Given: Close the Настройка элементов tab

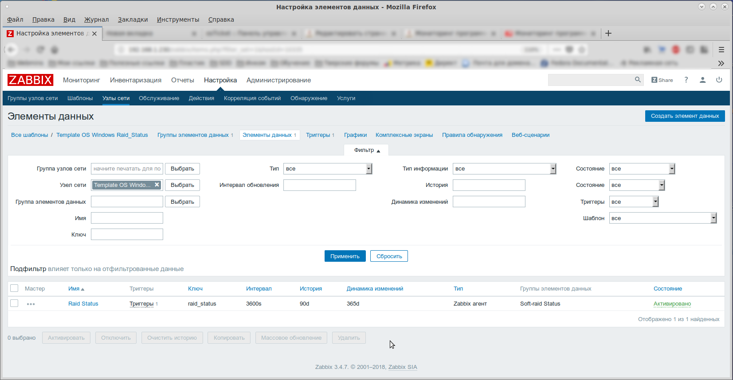Looking at the screenshot, I should click(x=94, y=34).
